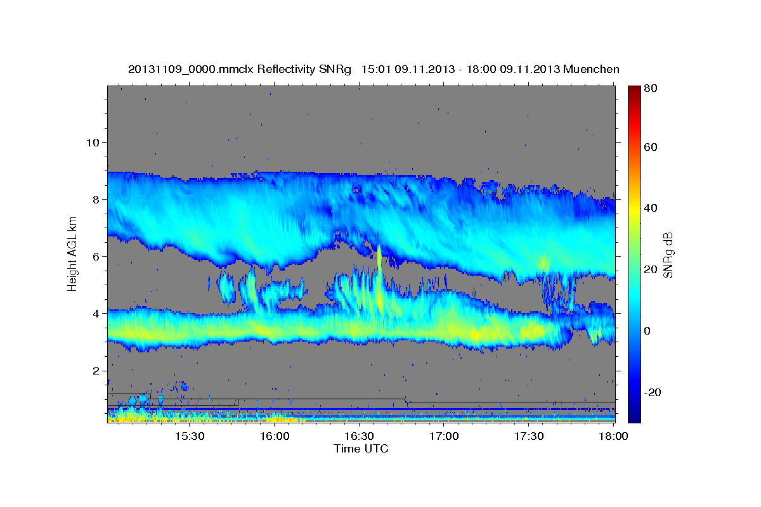Click the height tick label 10

pos(93,142)
